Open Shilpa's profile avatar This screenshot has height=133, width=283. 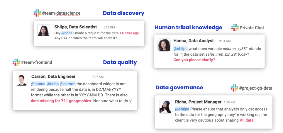[x=44, y=30]
